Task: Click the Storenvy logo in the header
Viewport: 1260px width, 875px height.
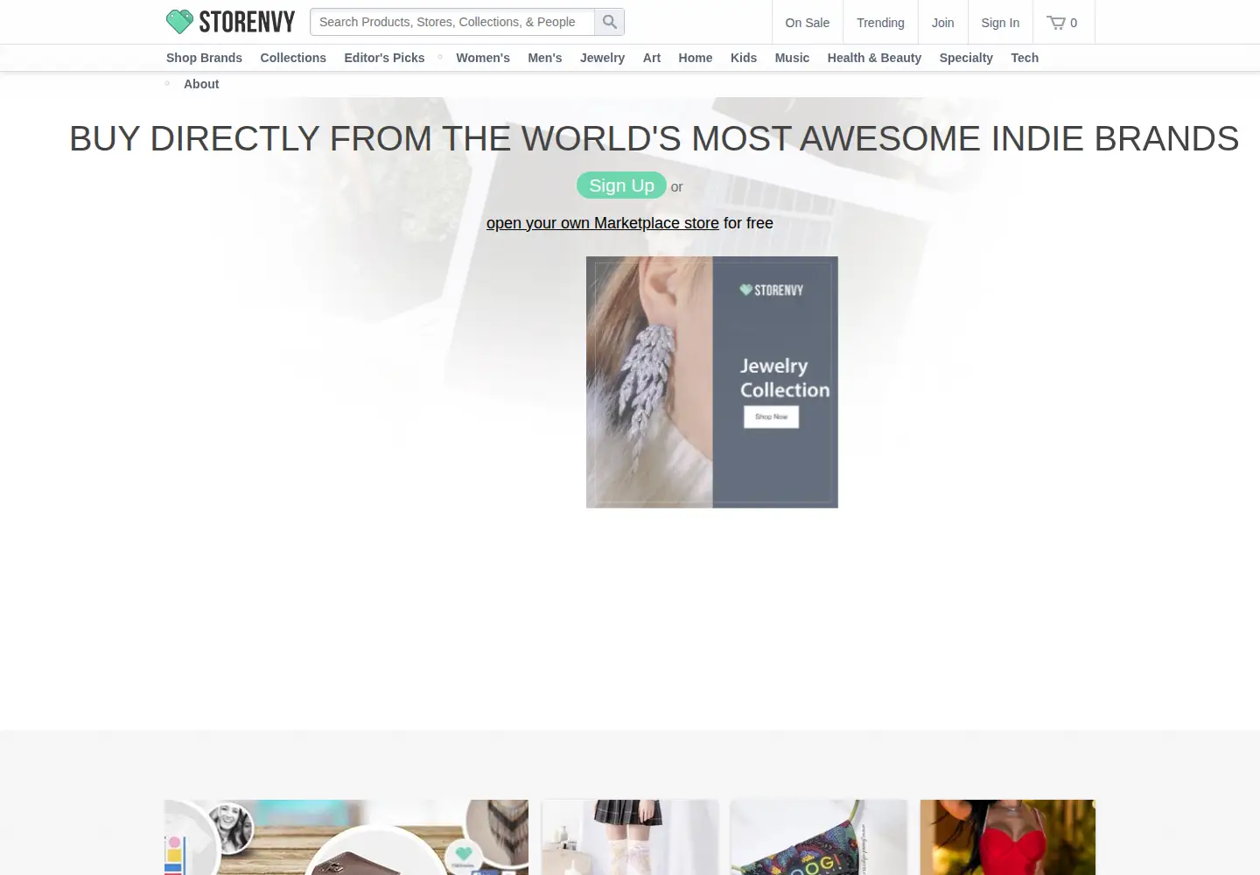Action: pos(230,22)
